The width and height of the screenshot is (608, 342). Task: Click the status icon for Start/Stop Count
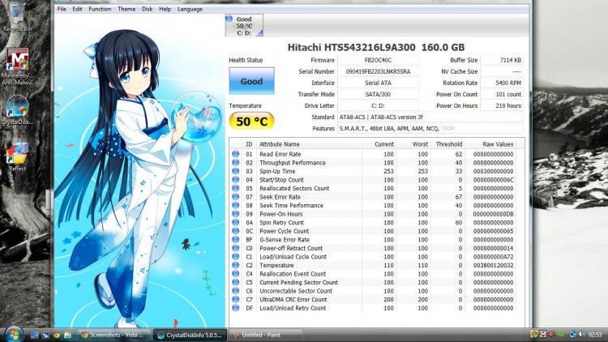pos(235,180)
